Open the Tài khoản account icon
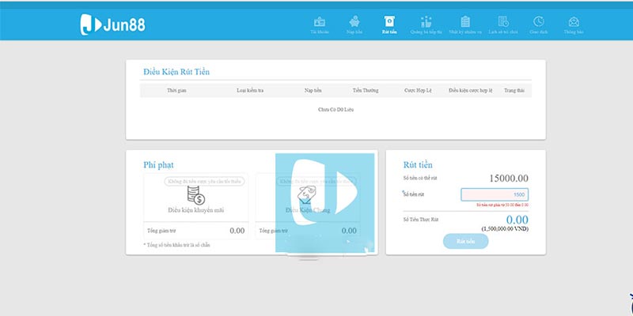This screenshot has width=633, height=316. (x=319, y=22)
